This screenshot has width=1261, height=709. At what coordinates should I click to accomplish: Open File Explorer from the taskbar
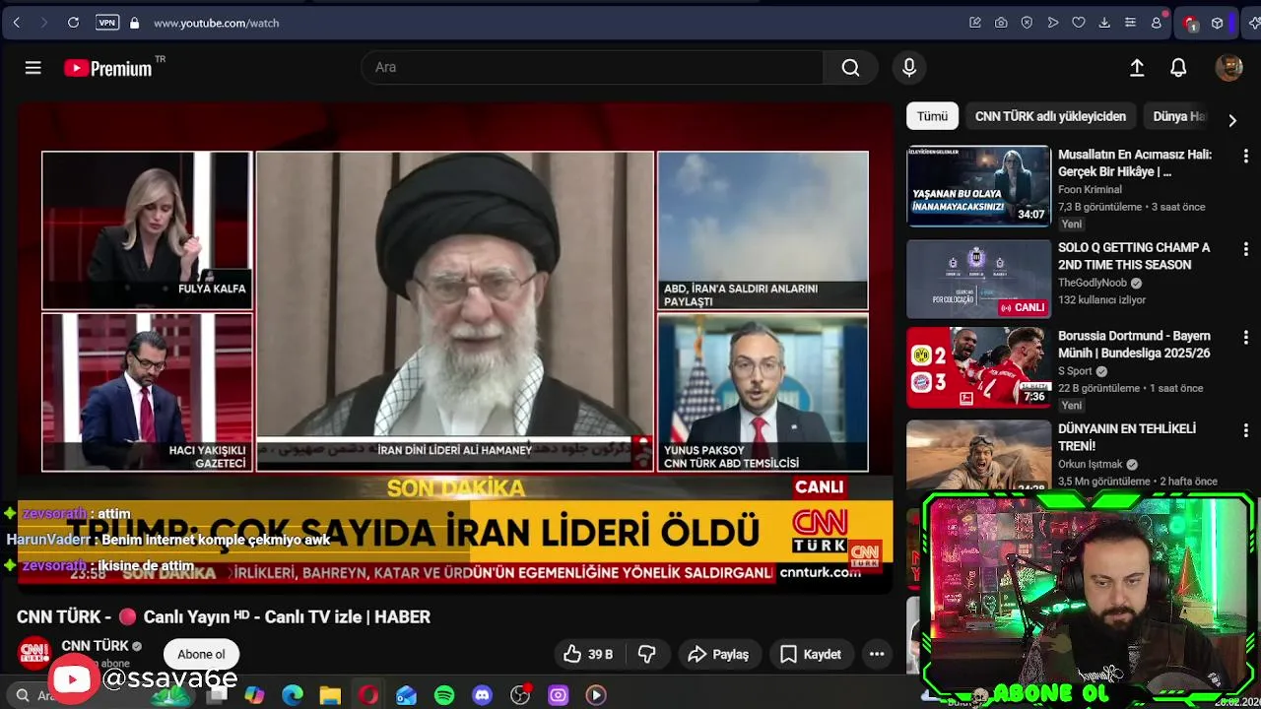[330, 695]
